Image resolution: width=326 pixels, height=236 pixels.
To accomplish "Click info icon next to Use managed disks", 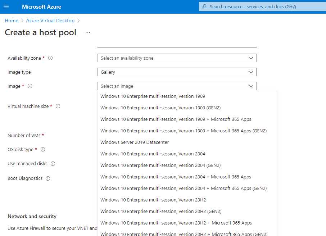I will 53,164.
